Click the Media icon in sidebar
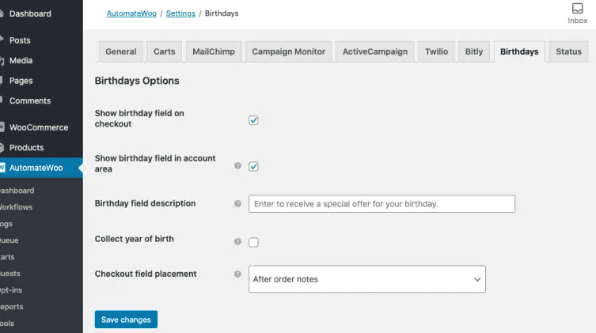 [x=2, y=60]
